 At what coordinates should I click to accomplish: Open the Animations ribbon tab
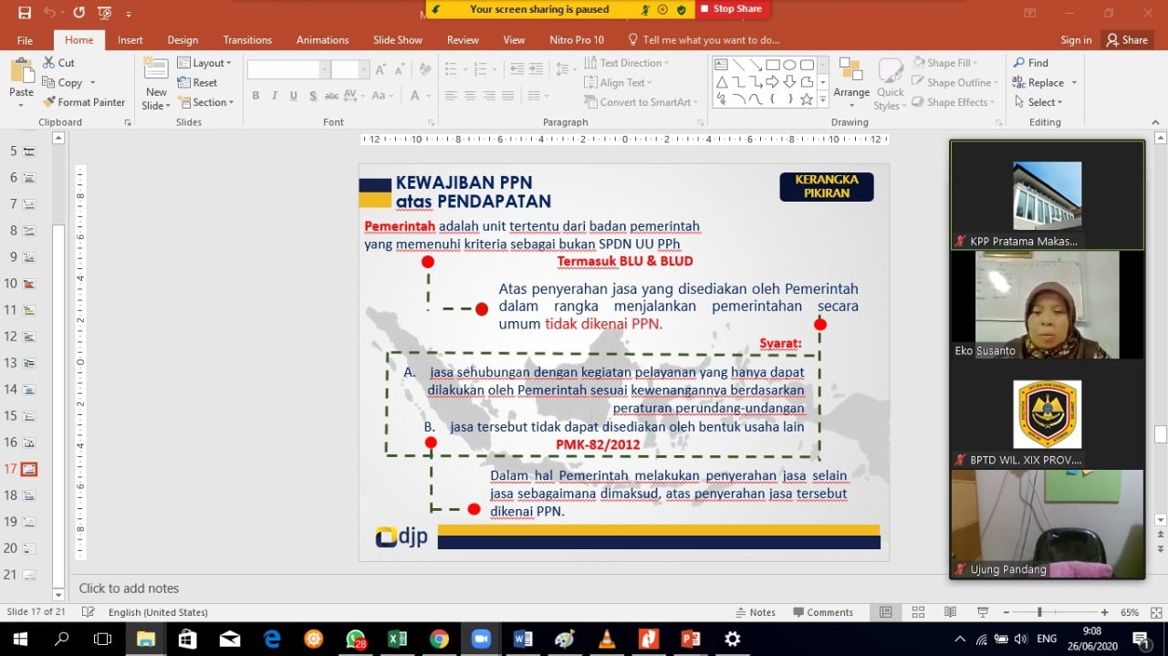tap(322, 40)
